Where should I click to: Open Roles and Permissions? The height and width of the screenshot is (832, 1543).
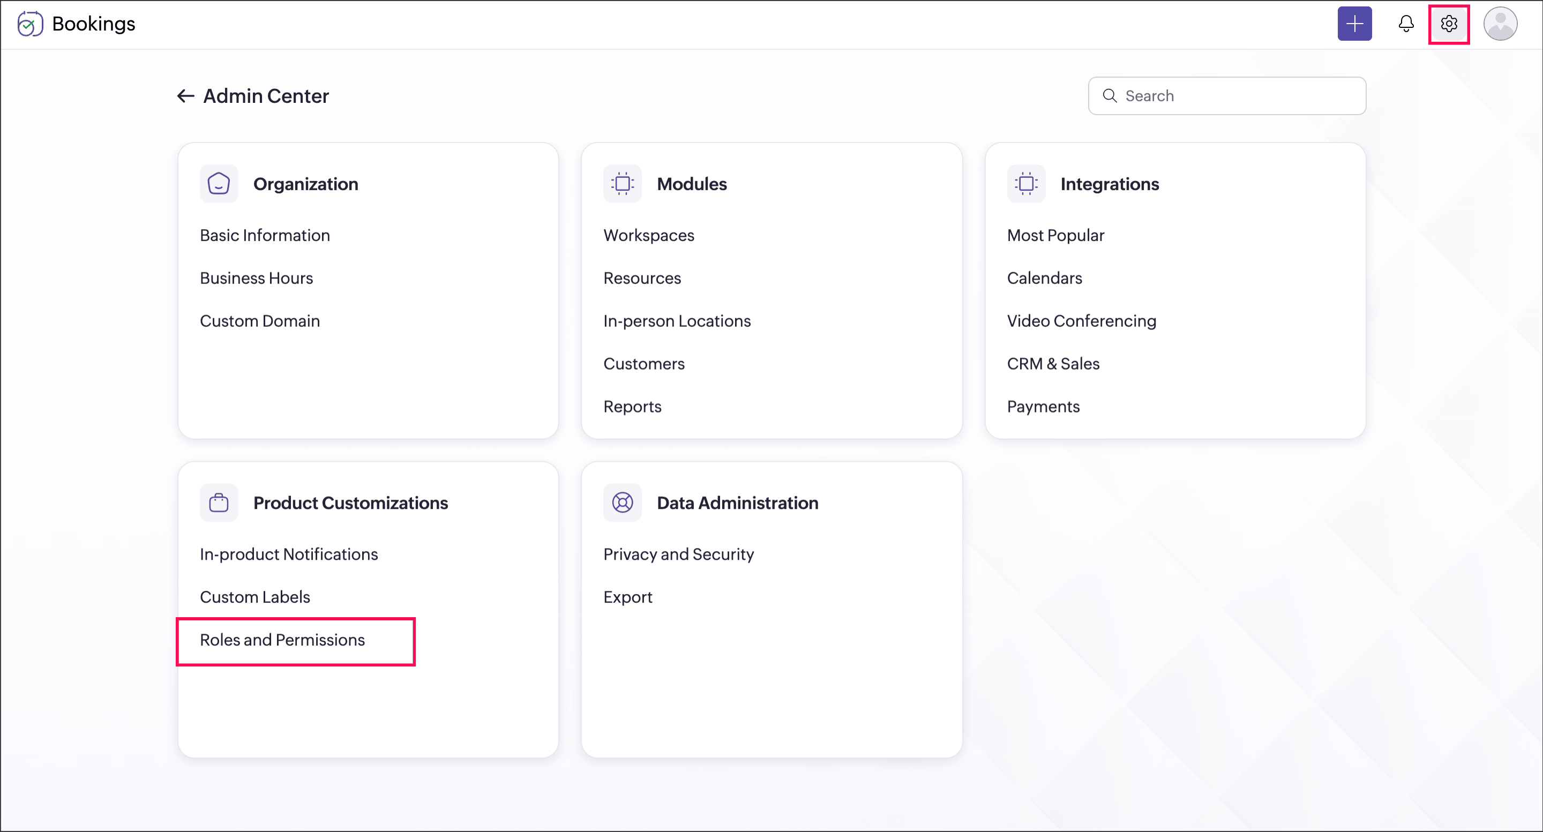coord(282,640)
